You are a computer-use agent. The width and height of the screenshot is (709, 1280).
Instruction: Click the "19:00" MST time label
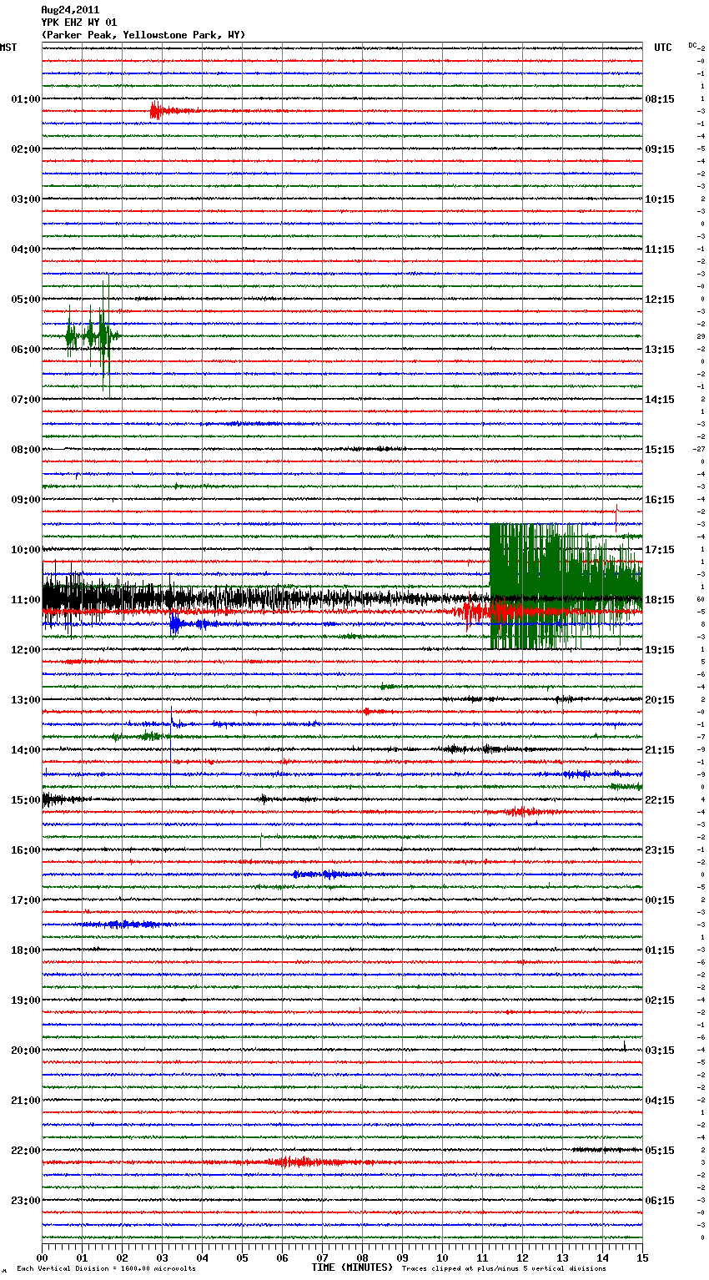[x=25, y=1000]
